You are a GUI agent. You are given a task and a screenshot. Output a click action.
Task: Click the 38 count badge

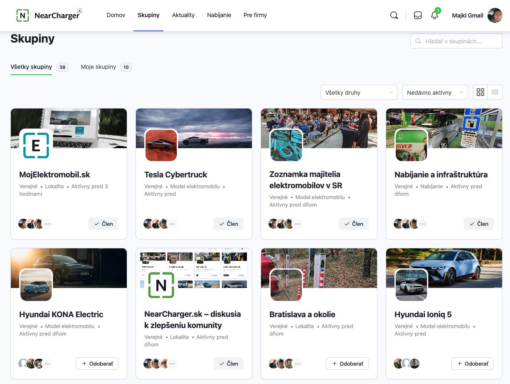(63, 67)
